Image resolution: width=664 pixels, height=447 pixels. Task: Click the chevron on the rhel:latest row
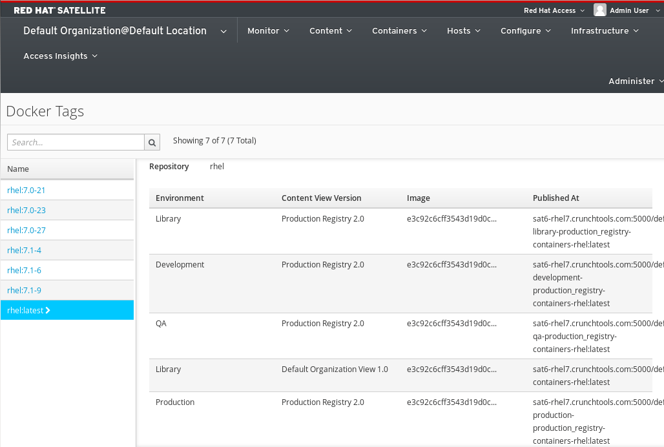point(49,310)
